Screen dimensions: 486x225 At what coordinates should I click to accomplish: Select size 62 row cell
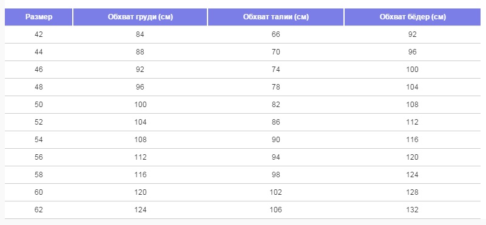click(x=39, y=210)
